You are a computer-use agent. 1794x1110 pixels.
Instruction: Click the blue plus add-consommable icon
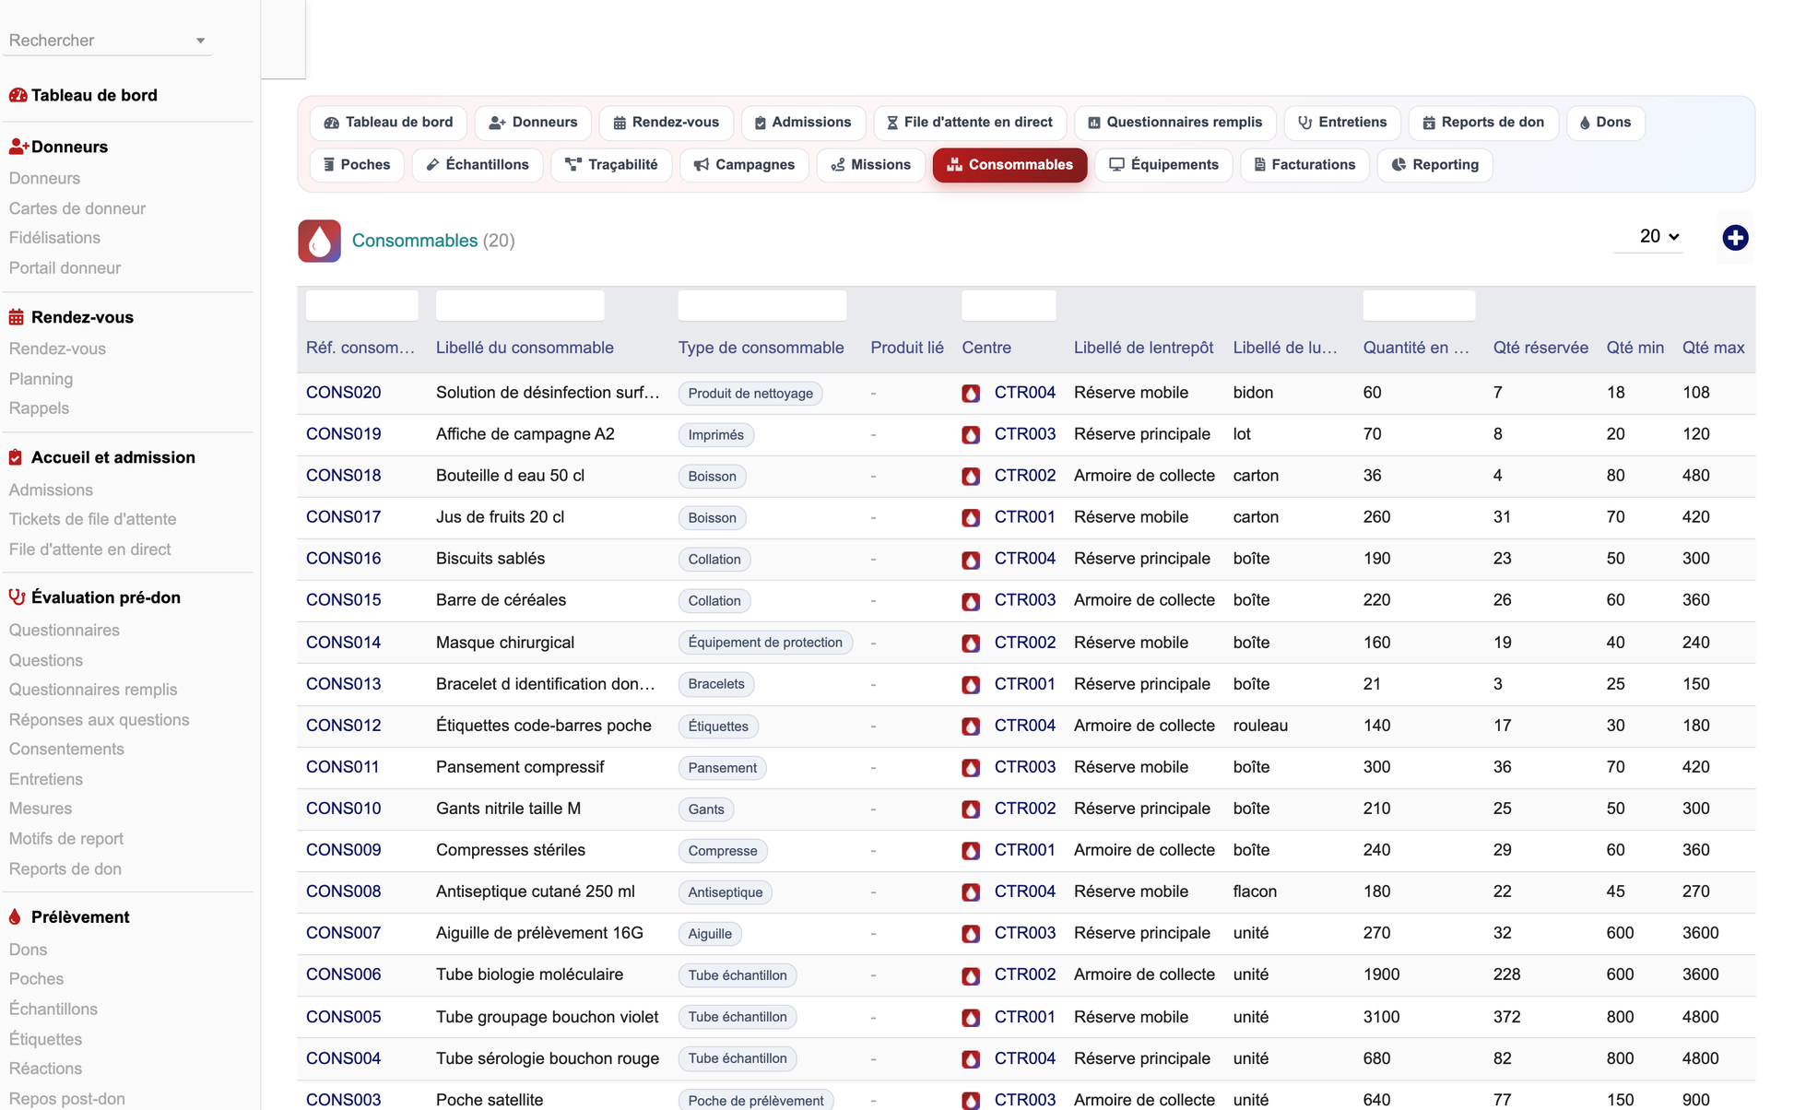pos(1735,238)
